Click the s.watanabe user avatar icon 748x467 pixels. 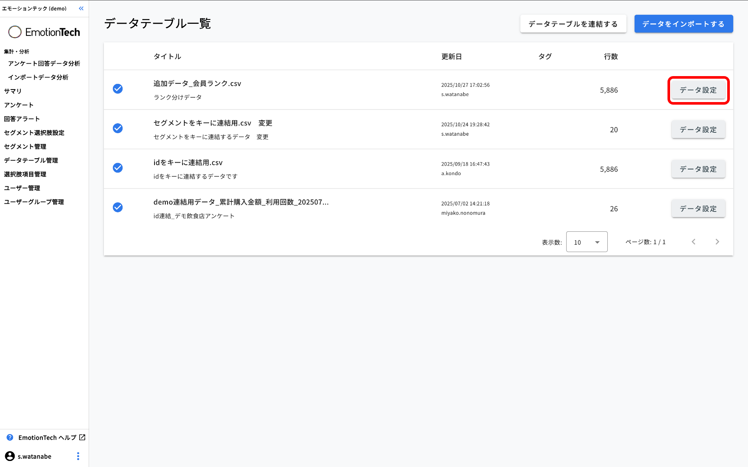[x=10, y=456]
